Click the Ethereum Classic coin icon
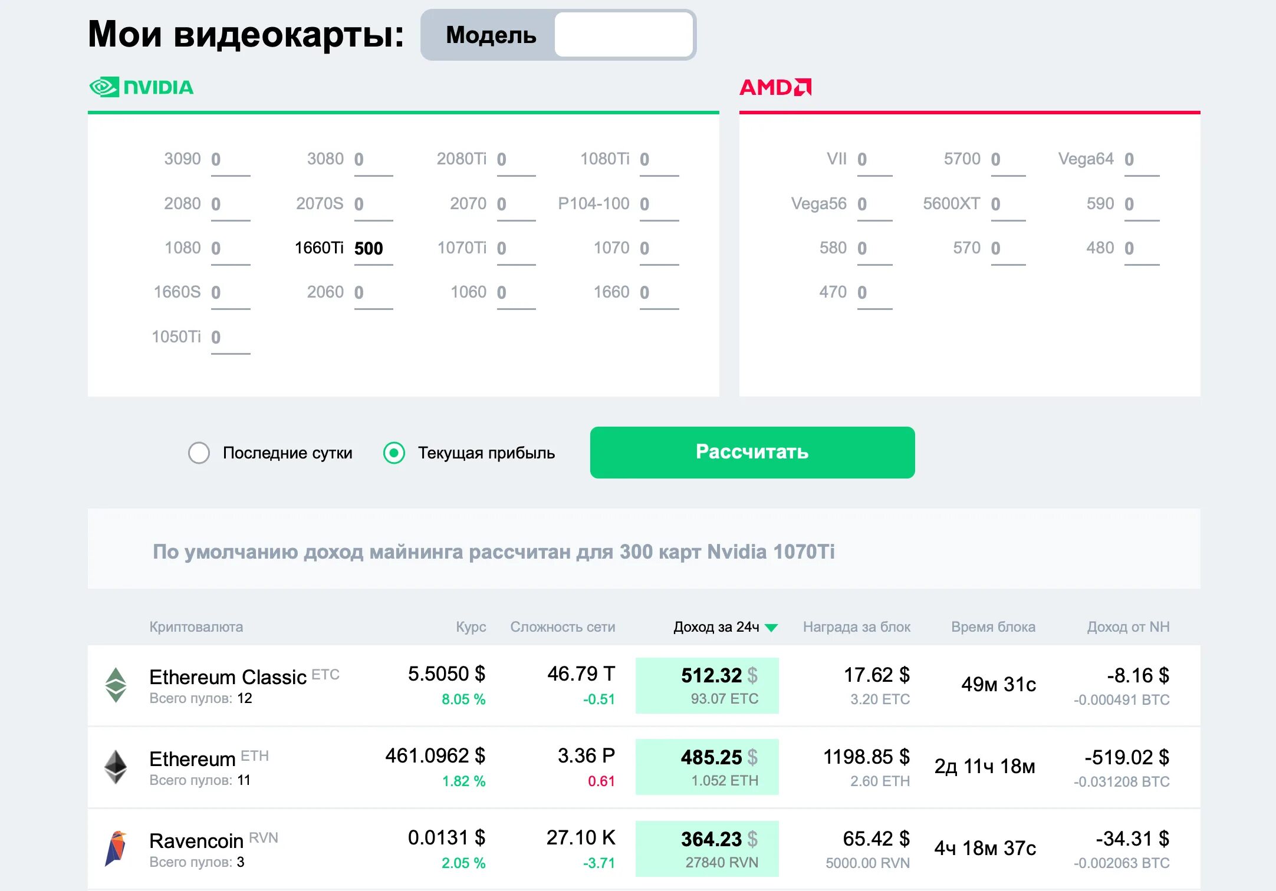 pos(116,685)
